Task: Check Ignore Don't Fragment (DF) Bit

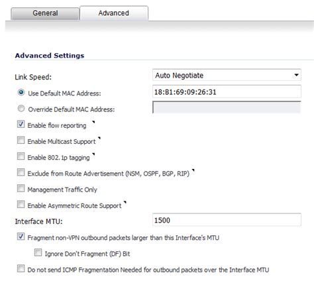Action: pos(38,253)
